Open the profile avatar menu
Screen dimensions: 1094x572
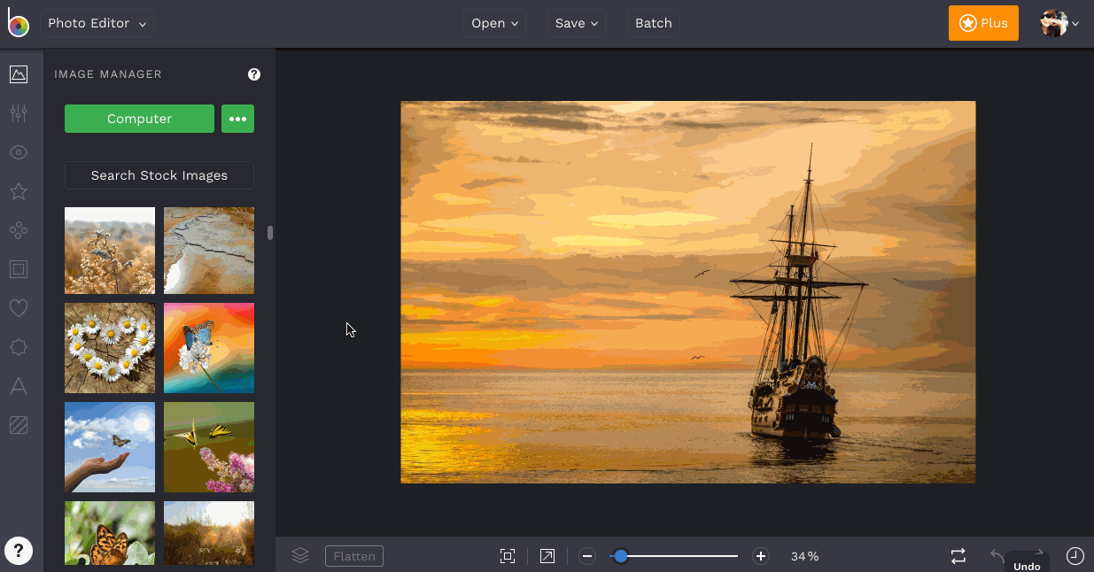point(1059,23)
